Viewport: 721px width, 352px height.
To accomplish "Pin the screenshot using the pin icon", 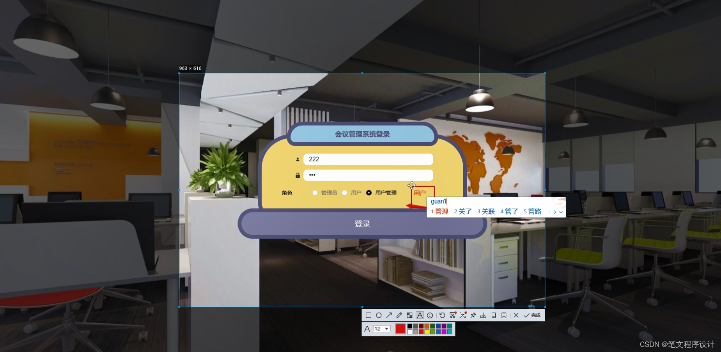I will point(473,315).
